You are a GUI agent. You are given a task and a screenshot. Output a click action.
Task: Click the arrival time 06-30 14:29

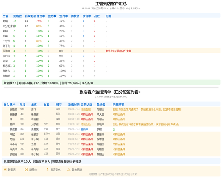tap(74, 124)
